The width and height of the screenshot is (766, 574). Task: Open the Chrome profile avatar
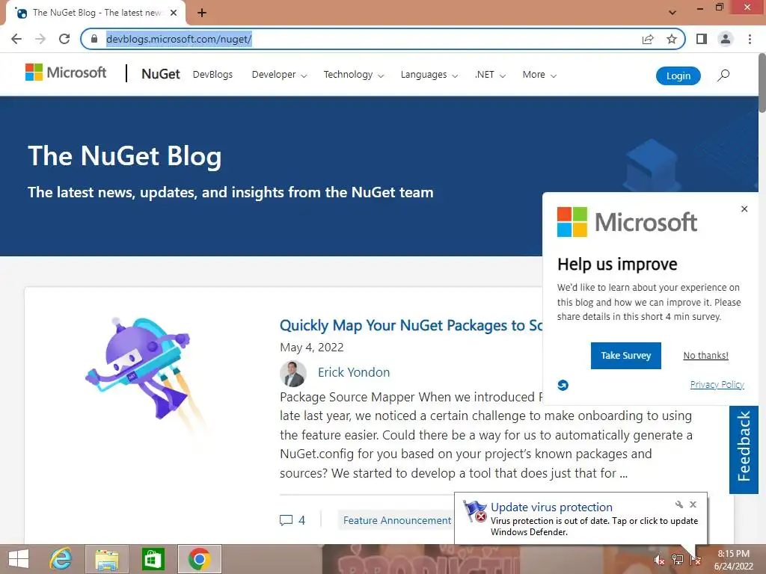pos(726,39)
